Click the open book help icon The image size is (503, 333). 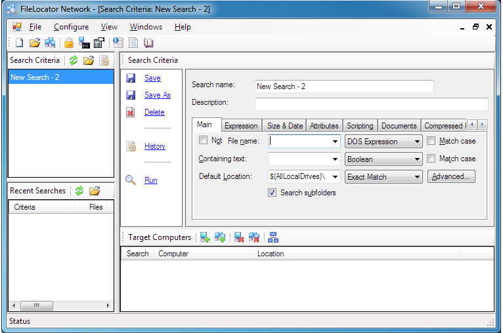click(x=148, y=43)
